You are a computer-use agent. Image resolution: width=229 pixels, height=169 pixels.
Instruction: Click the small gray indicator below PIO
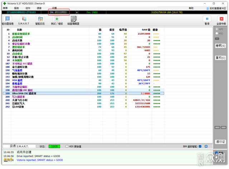[x=217, y=39]
